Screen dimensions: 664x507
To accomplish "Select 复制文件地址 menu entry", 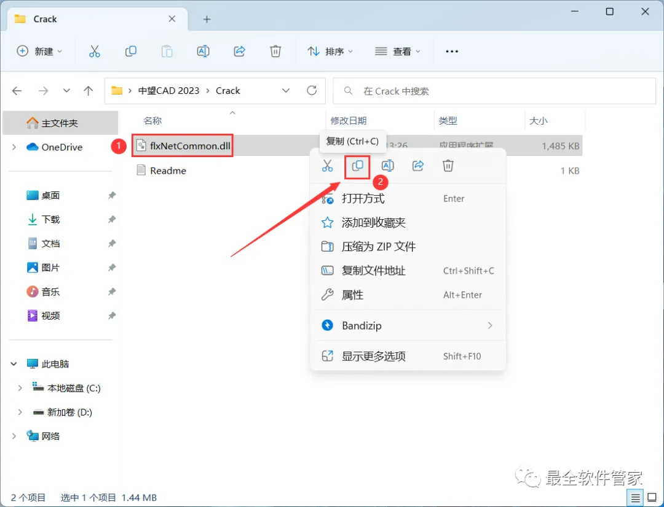I will tap(408, 271).
